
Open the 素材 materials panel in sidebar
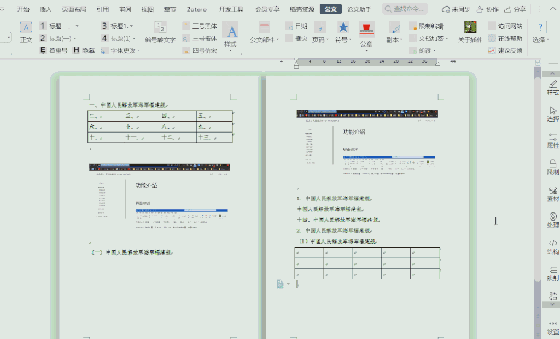tap(553, 194)
